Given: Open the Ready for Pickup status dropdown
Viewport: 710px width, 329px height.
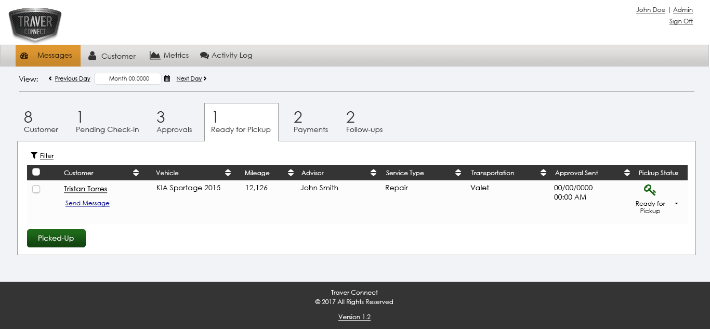Looking at the screenshot, I should click(676, 204).
